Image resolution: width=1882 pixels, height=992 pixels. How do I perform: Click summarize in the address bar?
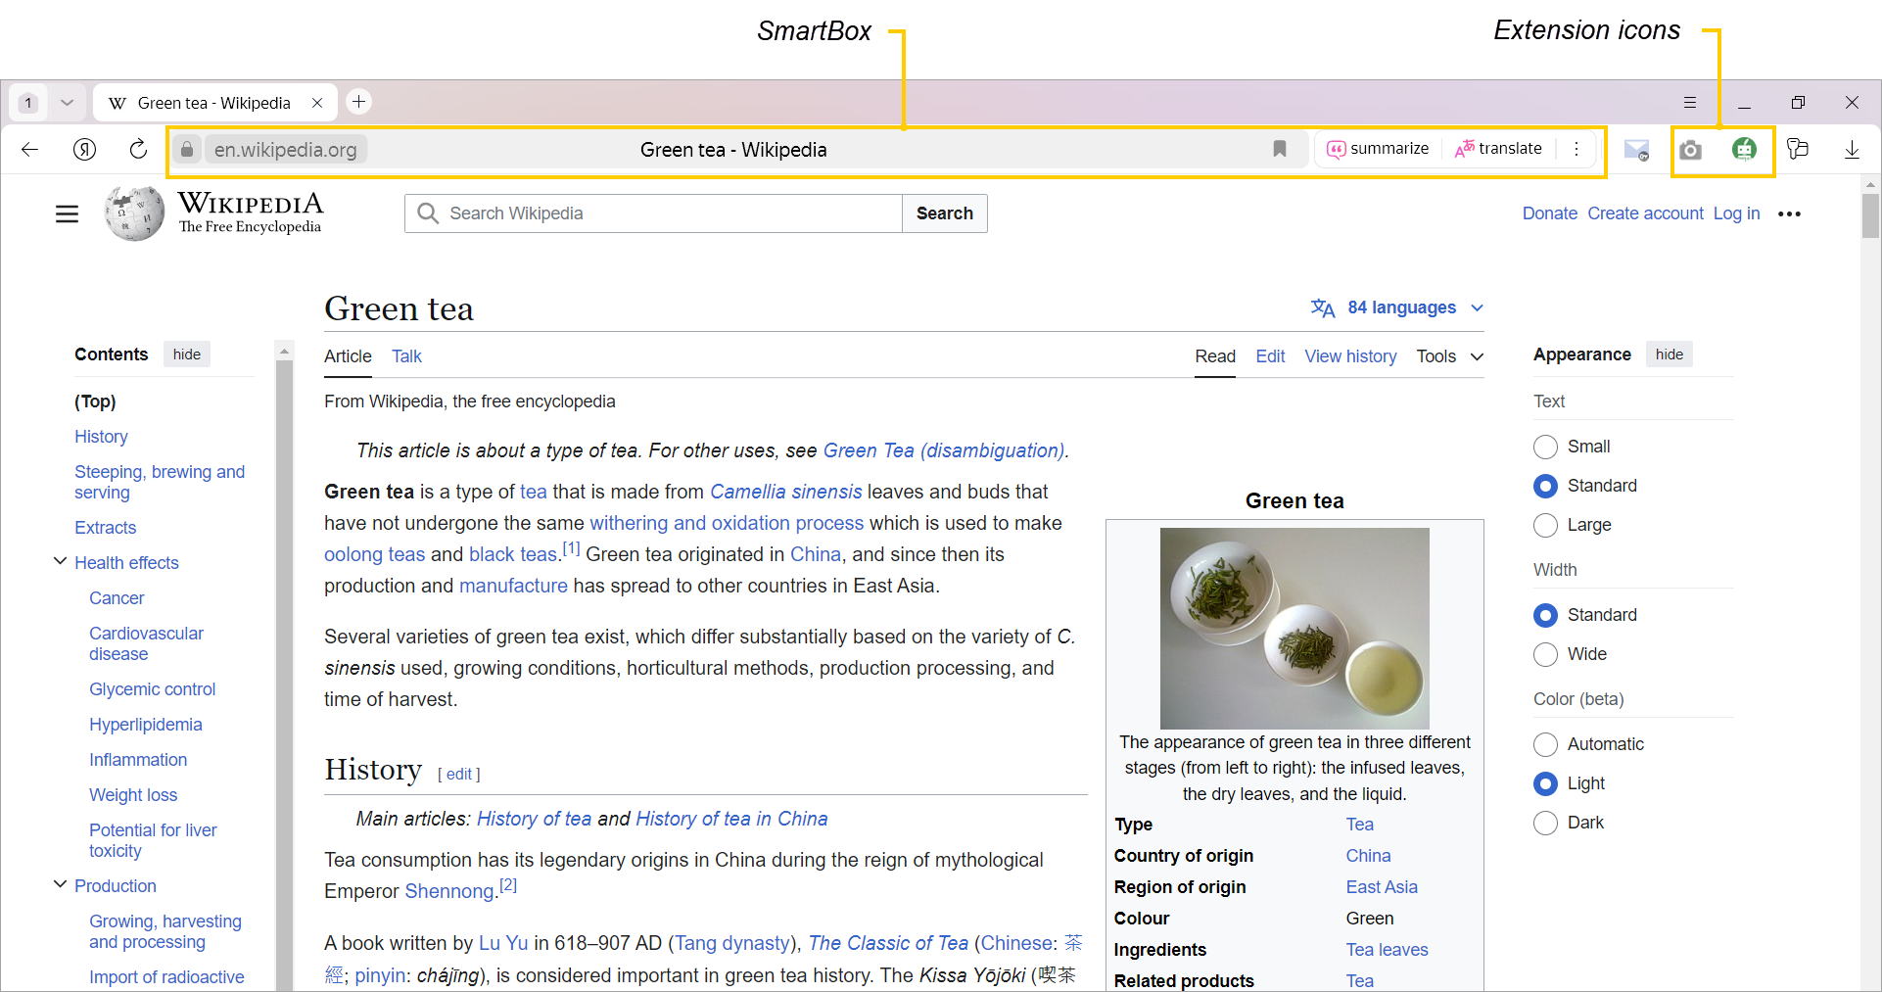coord(1378,149)
